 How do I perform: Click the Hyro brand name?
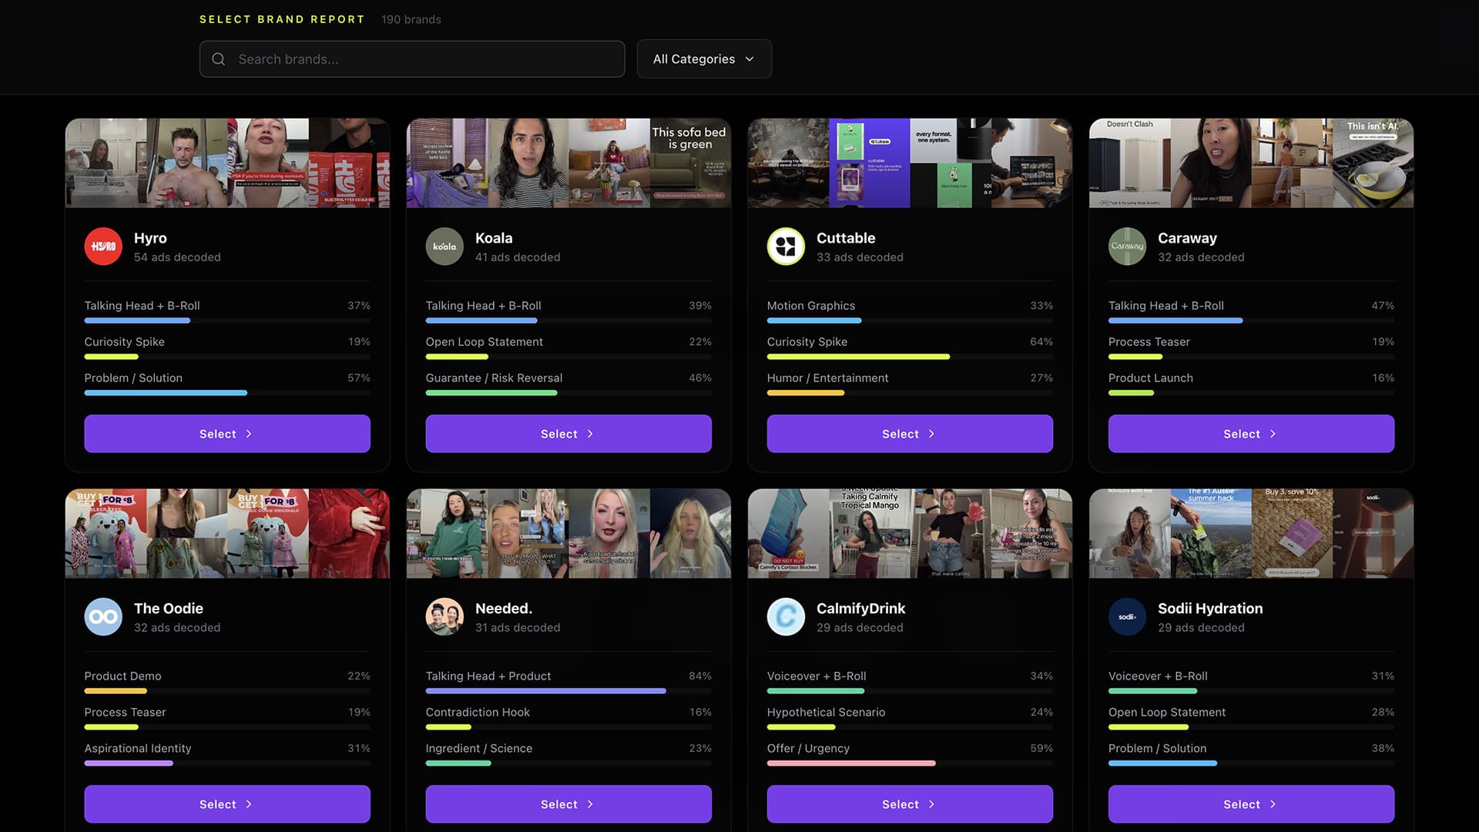pyautogui.click(x=150, y=238)
